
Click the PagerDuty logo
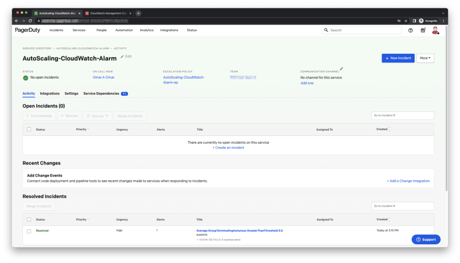pos(28,30)
